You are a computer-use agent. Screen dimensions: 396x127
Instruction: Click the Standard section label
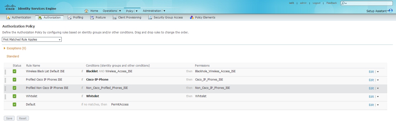pyautogui.click(x=13, y=56)
